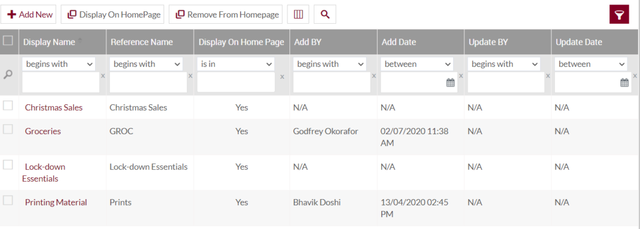This screenshot has width=640, height=229.
Task: Click the column chooser icon
Action: (298, 14)
